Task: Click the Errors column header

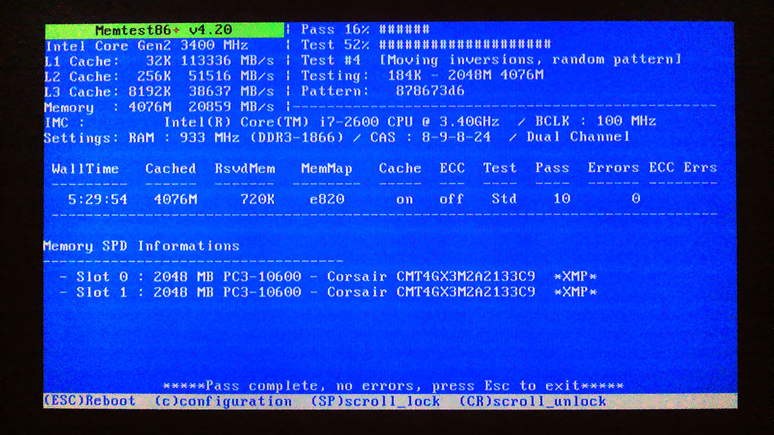Action: pos(613,168)
